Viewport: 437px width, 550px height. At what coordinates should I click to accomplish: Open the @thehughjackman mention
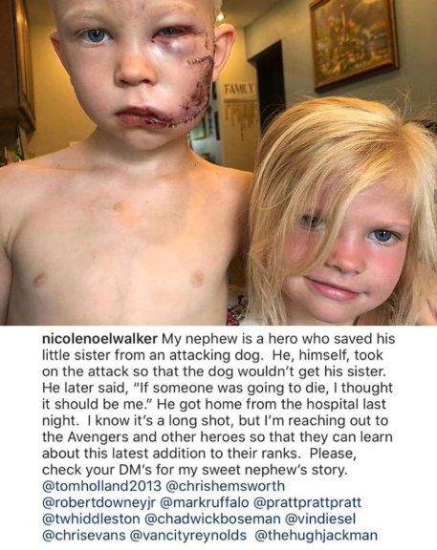pos(316,536)
